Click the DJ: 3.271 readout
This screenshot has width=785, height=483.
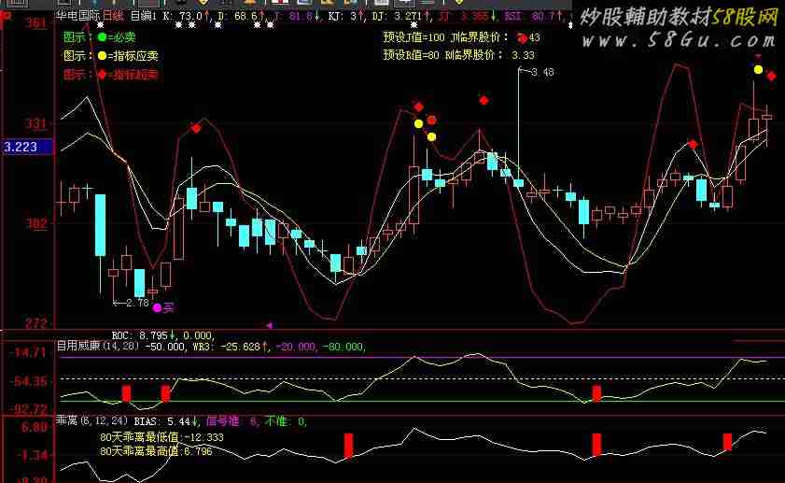tap(402, 16)
